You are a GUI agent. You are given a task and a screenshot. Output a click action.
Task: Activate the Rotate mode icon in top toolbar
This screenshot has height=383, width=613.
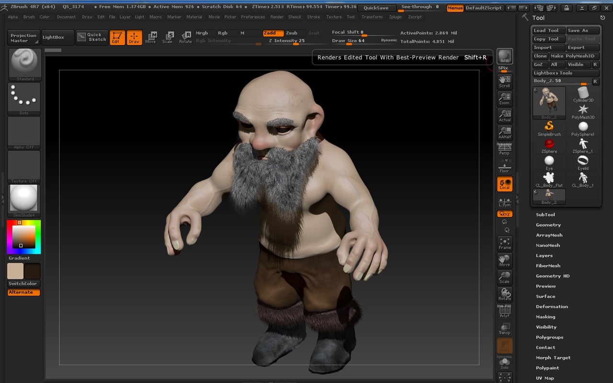tap(185, 37)
